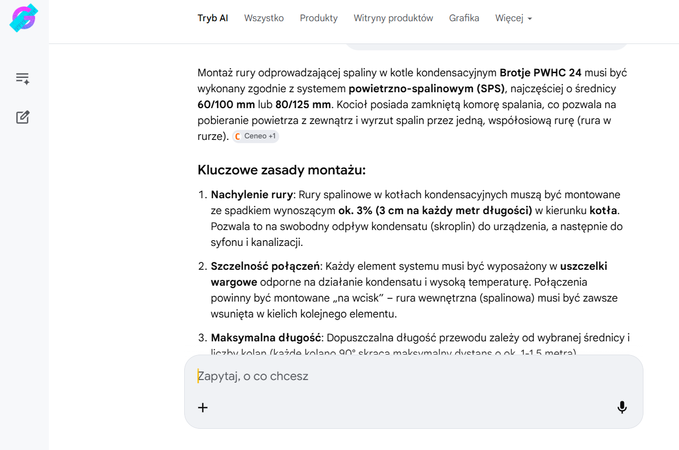Viewport: 679px width, 450px height.
Task: Click the bold text '80/125 mm'
Action: (302, 104)
